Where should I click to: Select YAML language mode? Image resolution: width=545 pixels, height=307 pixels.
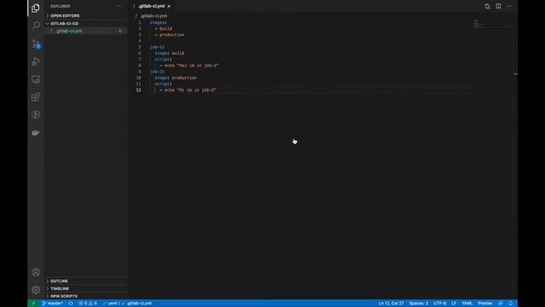[467, 304]
